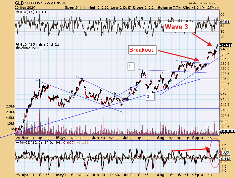Click the 1.5M volume axis label
235x178 pixels.
click(x=10, y=118)
